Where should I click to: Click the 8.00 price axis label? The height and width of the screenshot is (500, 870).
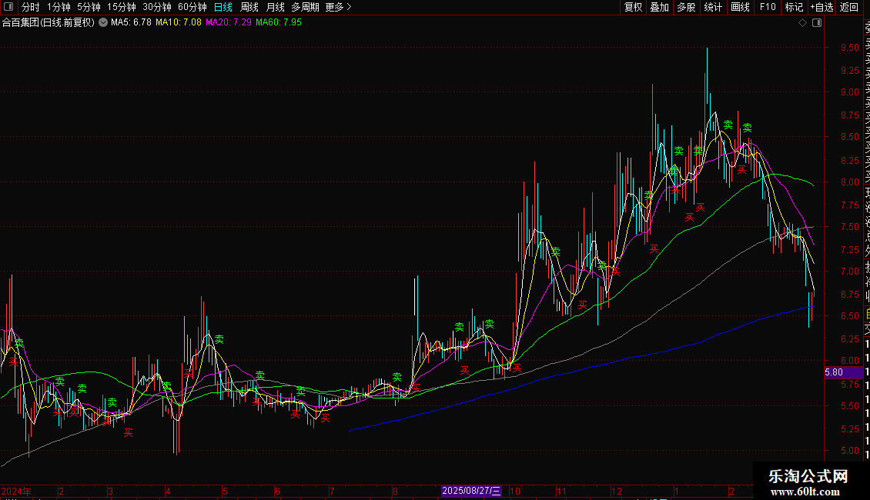849,182
